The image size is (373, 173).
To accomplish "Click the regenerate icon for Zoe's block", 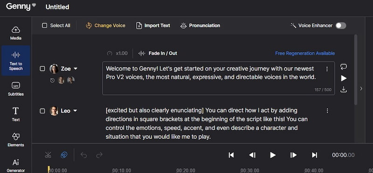I will (x=344, y=67).
